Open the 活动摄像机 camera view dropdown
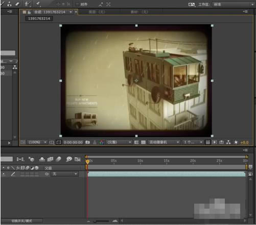Screen dimensions: 256x225 (x=164, y=142)
